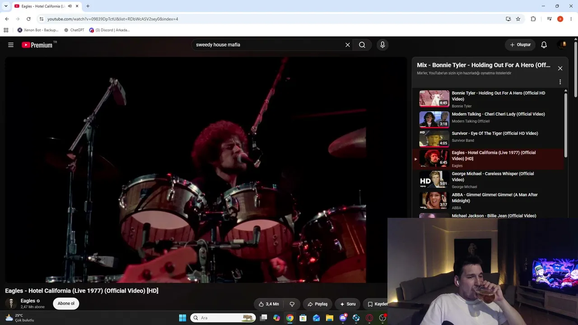This screenshot has height=325, width=578.
Task: Play the Modern Talking Cheri Cheri Lady thumbnail
Action: coord(434,119)
